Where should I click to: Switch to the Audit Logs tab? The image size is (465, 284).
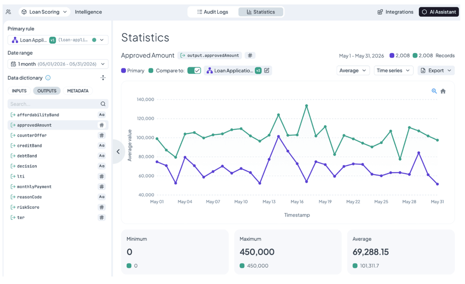[x=213, y=12]
